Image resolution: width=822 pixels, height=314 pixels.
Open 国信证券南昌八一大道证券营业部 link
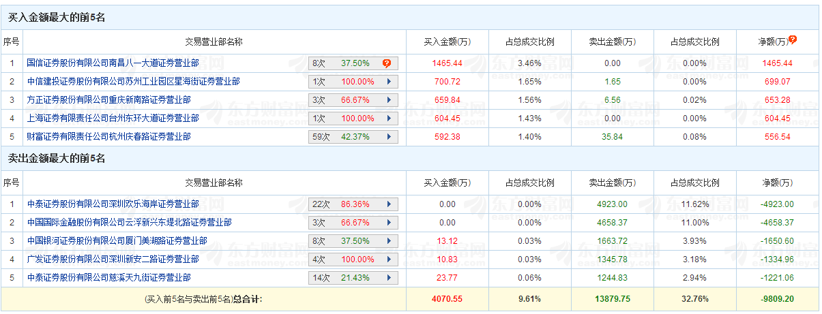coord(113,63)
